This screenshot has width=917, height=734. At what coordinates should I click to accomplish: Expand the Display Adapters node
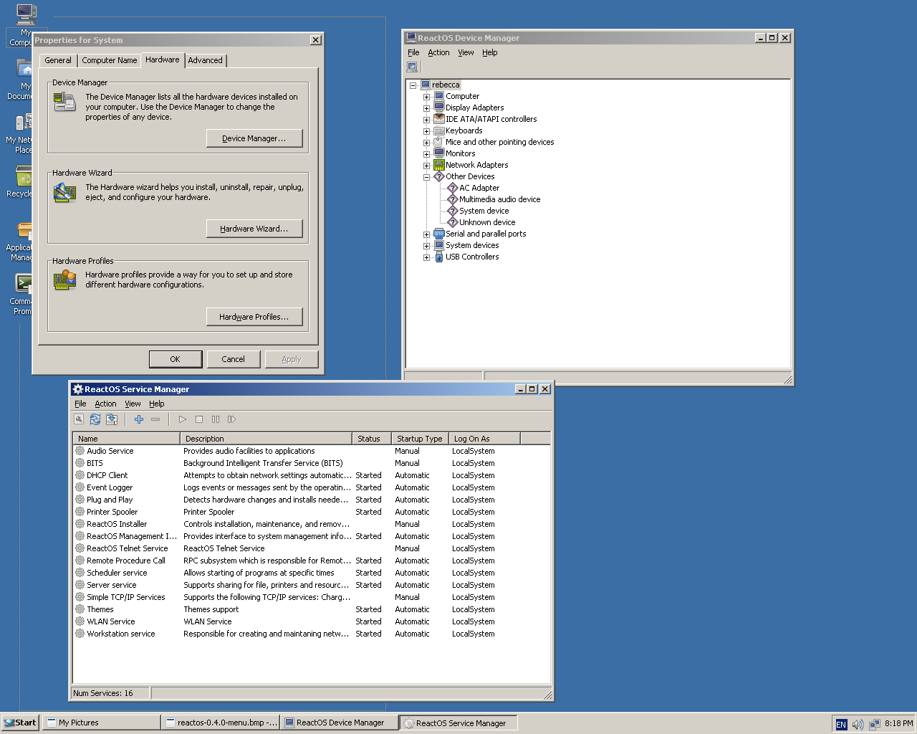click(x=426, y=108)
